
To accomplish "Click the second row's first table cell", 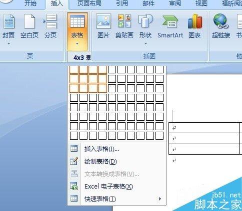I will [204, 138].
